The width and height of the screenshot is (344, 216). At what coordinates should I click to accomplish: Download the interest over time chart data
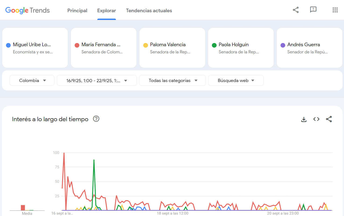pos(304,119)
